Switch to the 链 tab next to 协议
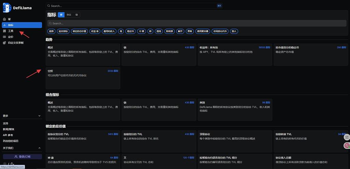Screen dimensions: 350x169 click(77, 15)
